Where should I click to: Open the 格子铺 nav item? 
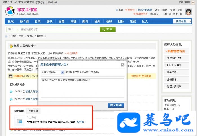click(x=24, y=21)
